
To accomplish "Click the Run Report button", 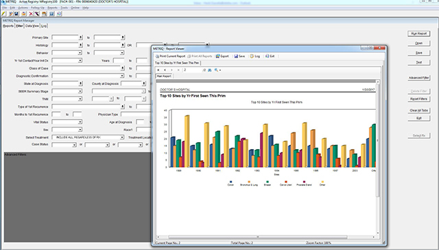I will pyautogui.click(x=419, y=34).
